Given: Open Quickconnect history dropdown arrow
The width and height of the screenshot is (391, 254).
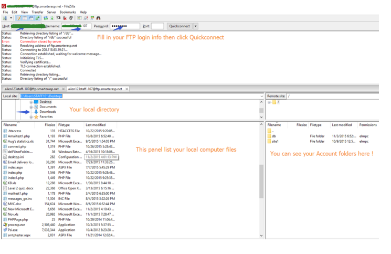Looking at the screenshot, I should 195,26.
